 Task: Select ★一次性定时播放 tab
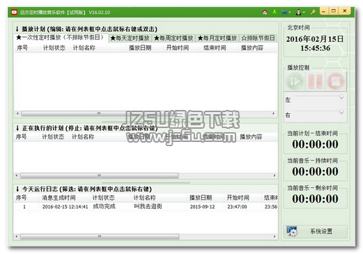61,38
